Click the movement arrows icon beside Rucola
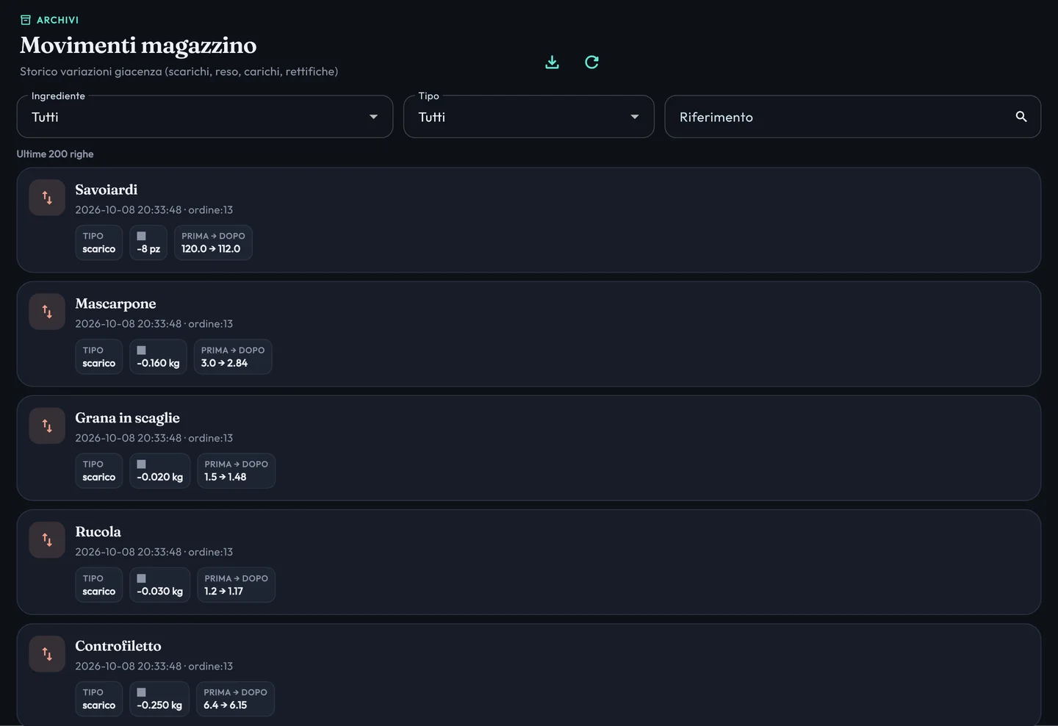The image size is (1058, 726). [x=47, y=540]
